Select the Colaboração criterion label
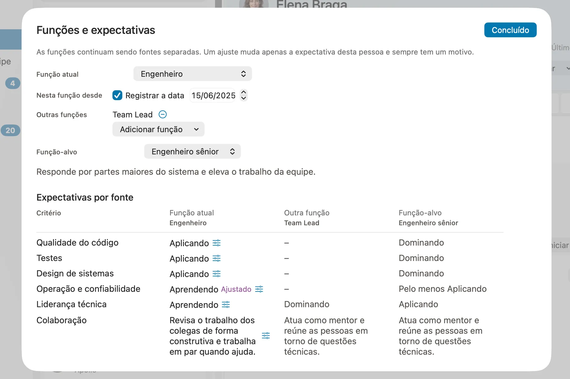The height and width of the screenshot is (379, 570). click(61, 320)
